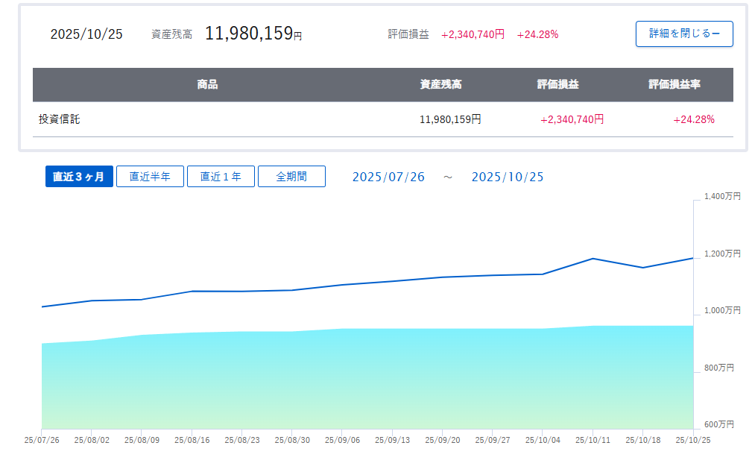Click the 商品 column header
This screenshot has height=475, width=752.
pos(207,85)
